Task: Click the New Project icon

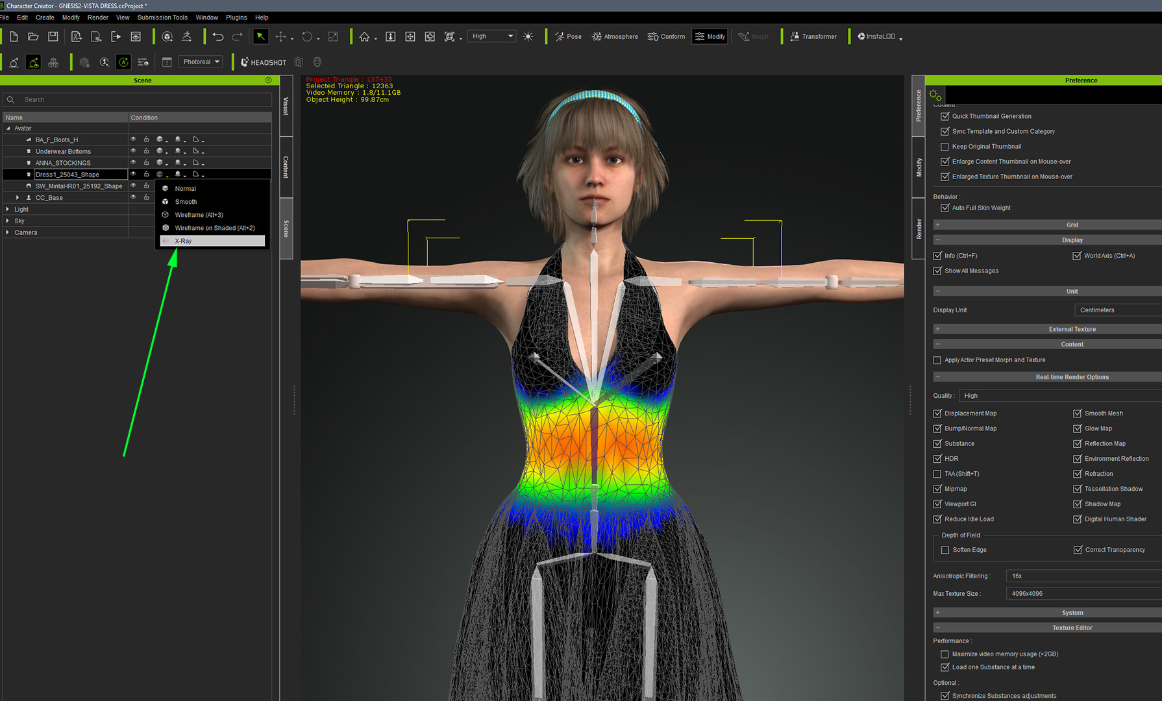Action: (14, 36)
